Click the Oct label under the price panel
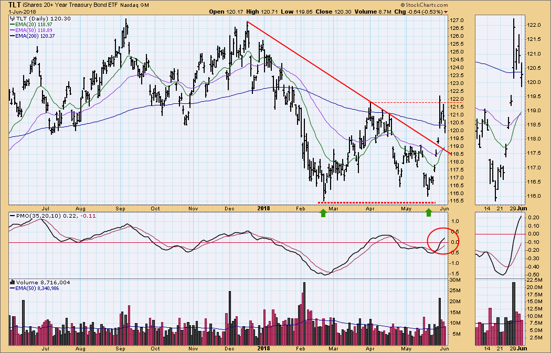The height and width of the screenshot is (353, 551). (x=155, y=209)
